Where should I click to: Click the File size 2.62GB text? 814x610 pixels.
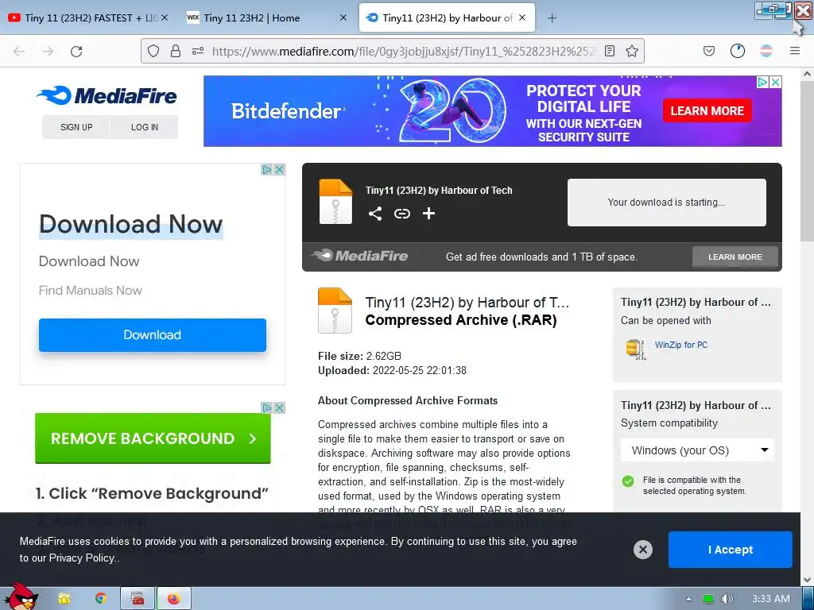click(359, 356)
